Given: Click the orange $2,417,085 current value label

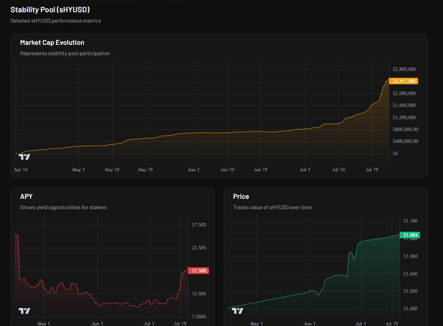Looking at the screenshot, I should [x=404, y=81].
